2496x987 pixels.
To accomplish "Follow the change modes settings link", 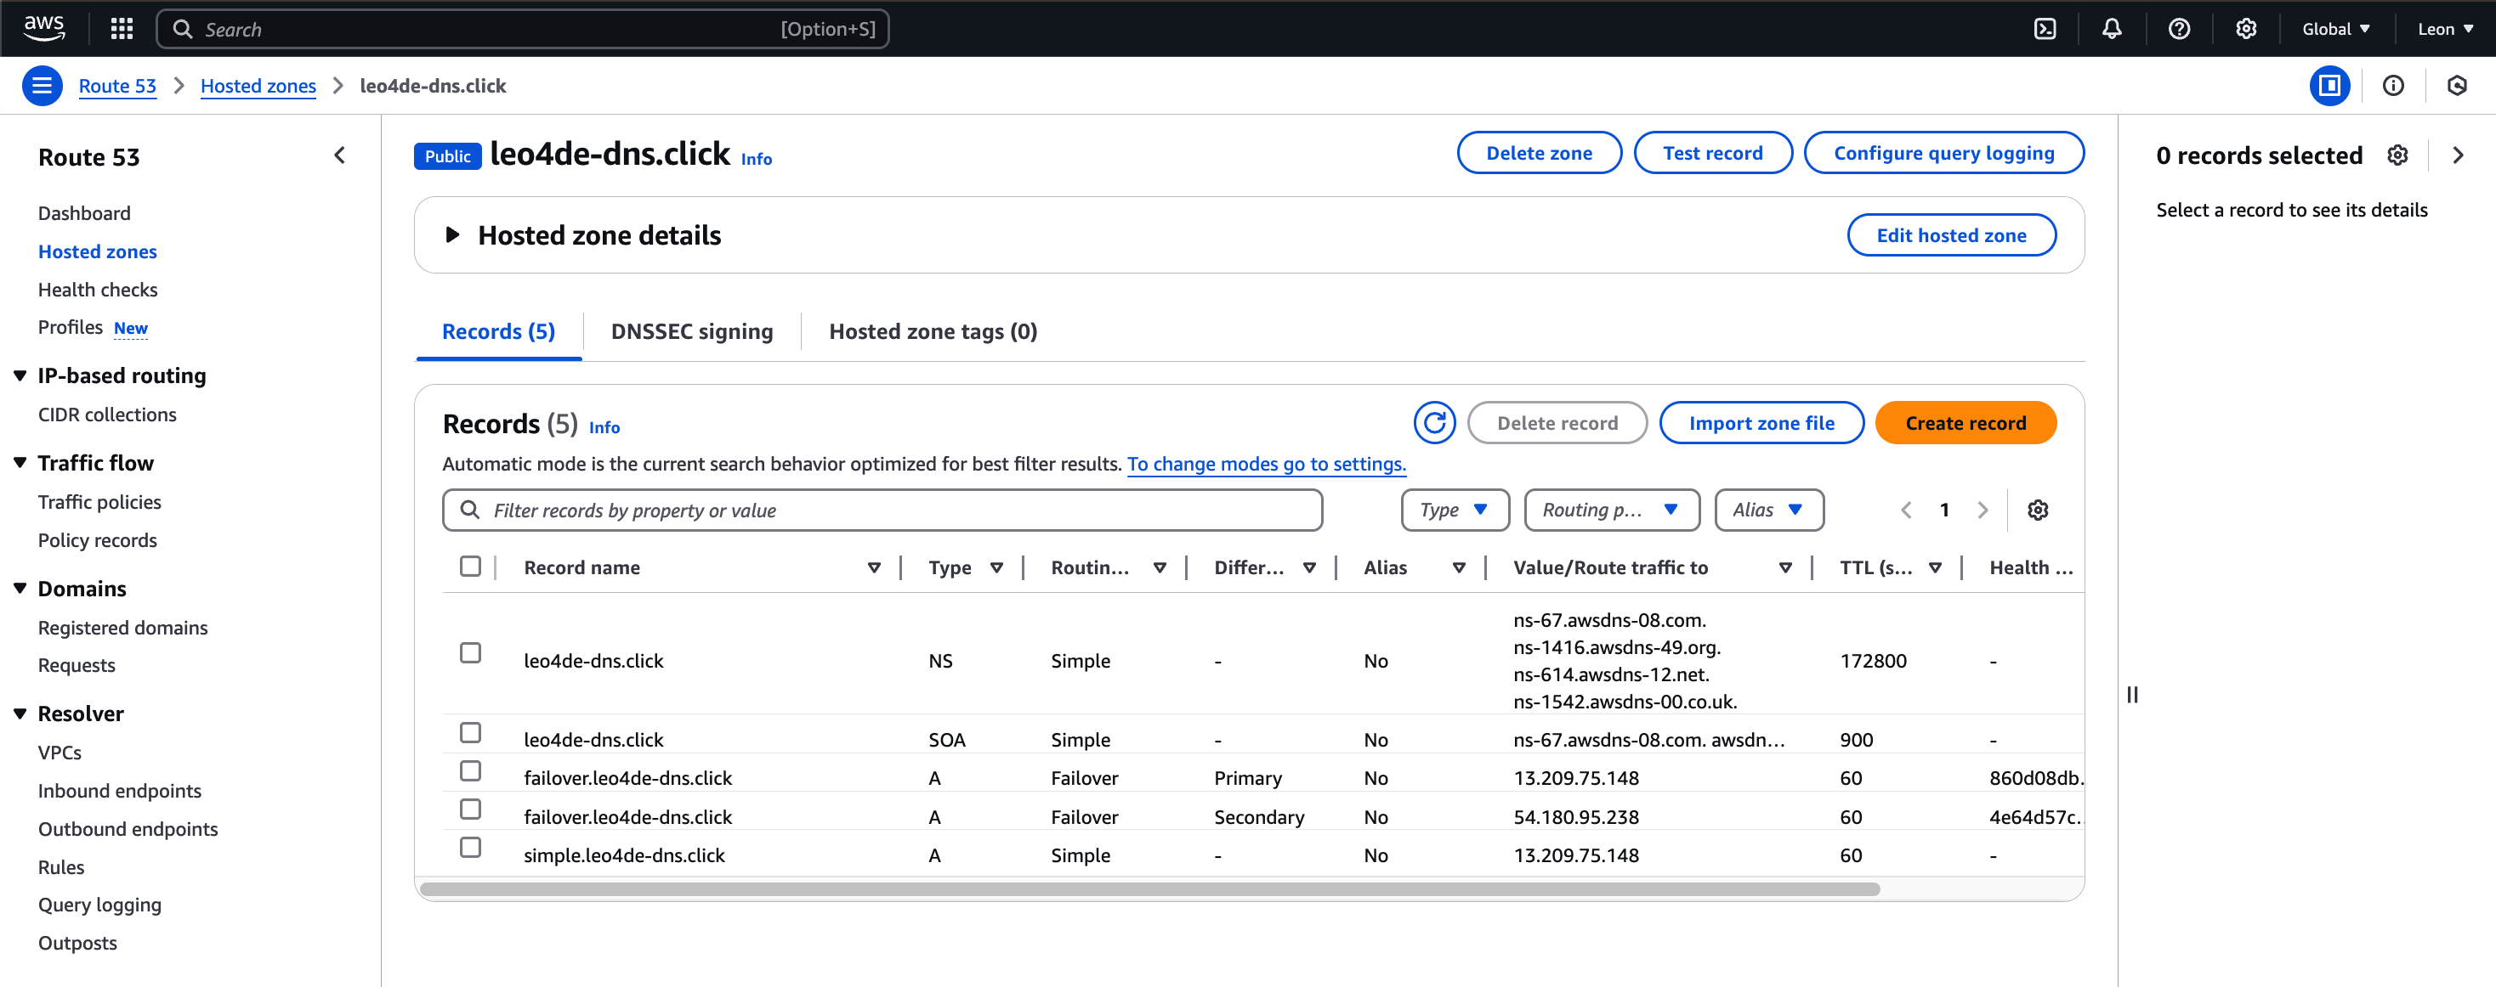I will [x=1266, y=465].
